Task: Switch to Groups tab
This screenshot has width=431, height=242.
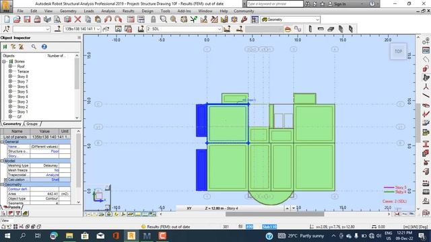Action: [x=32, y=124]
